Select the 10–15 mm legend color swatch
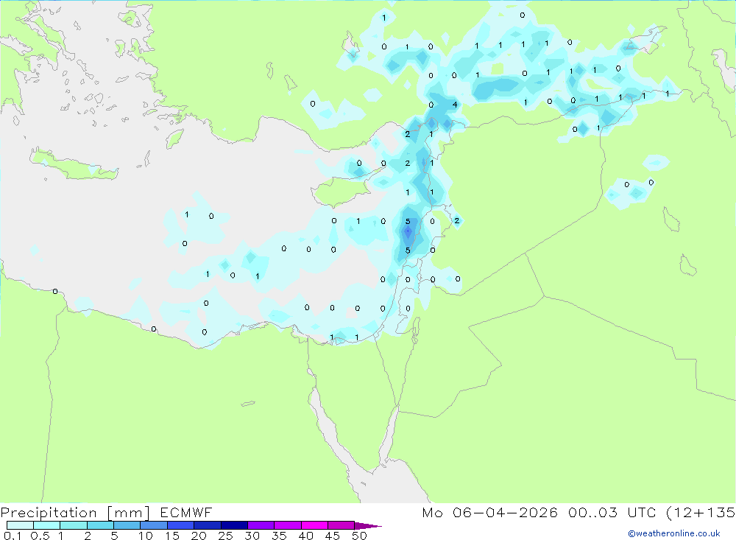The height and width of the screenshot is (540, 736). (154, 525)
